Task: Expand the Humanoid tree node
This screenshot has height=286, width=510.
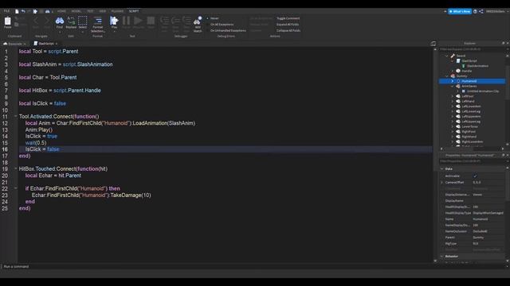Action: click(452, 81)
